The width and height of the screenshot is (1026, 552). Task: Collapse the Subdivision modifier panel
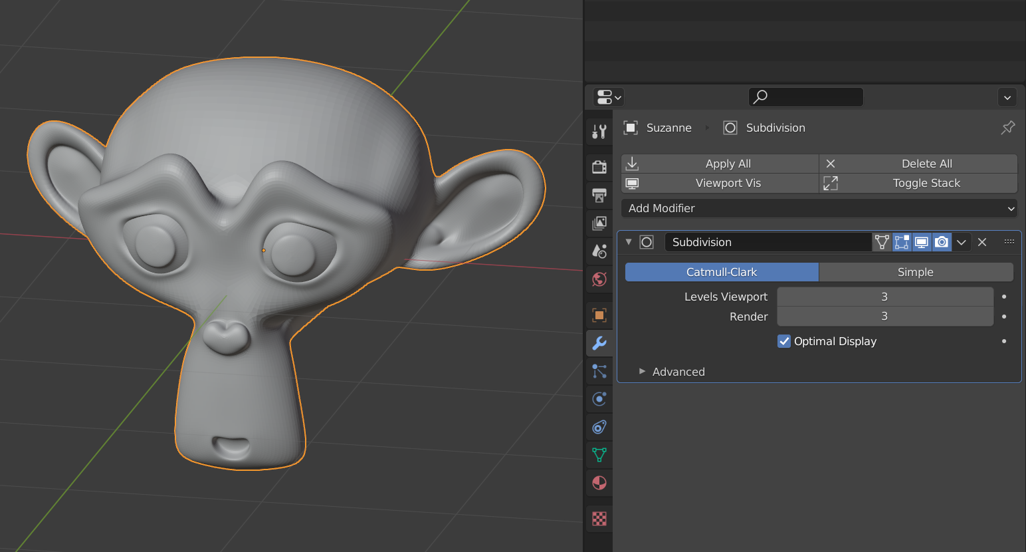pos(629,242)
